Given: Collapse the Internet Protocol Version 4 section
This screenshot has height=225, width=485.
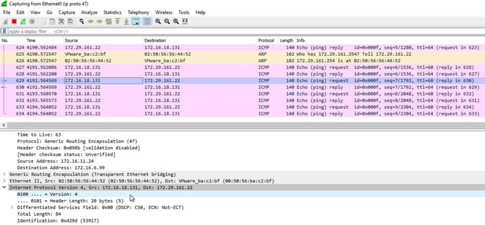Looking at the screenshot, I should [5, 188].
